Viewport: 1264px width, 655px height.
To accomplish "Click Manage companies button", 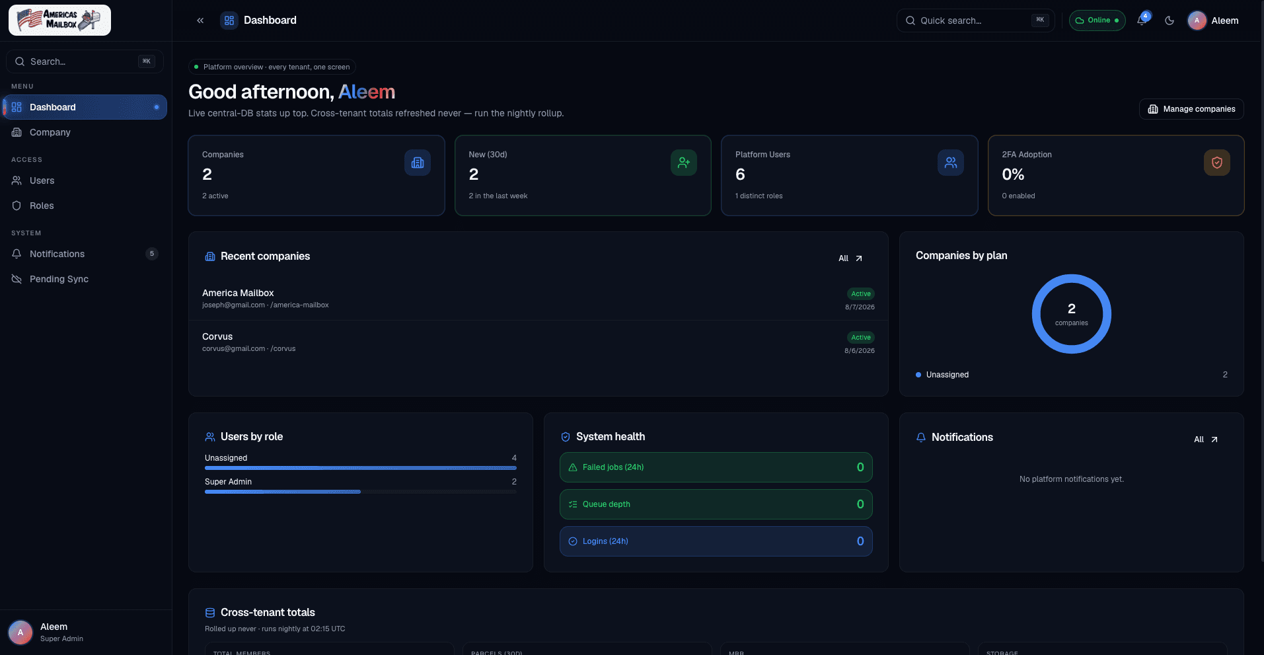I will 1191,109.
